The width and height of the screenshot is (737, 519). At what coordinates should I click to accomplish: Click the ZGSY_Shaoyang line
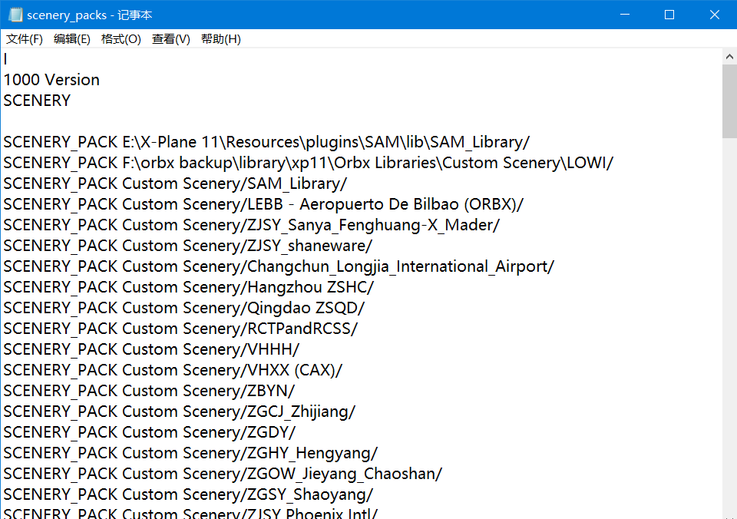(189, 494)
